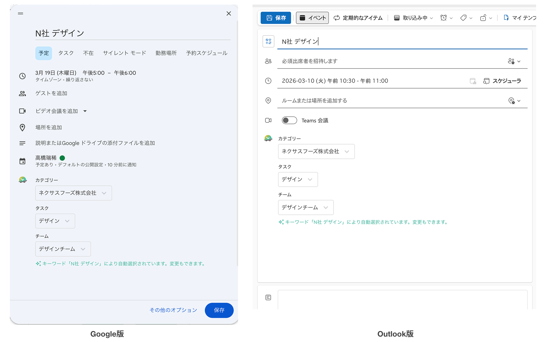Click the 必須出席者を招待します input field
This screenshot has width=546, height=342.
point(354,61)
